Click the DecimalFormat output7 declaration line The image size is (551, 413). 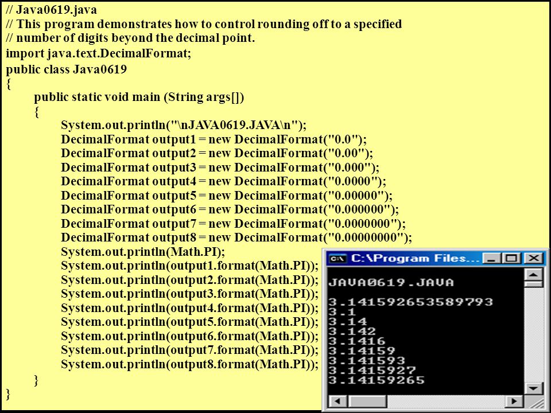(x=234, y=224)
